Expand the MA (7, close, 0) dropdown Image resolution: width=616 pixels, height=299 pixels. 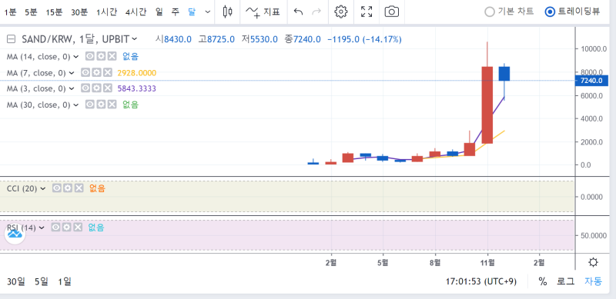tap(72, 73)
